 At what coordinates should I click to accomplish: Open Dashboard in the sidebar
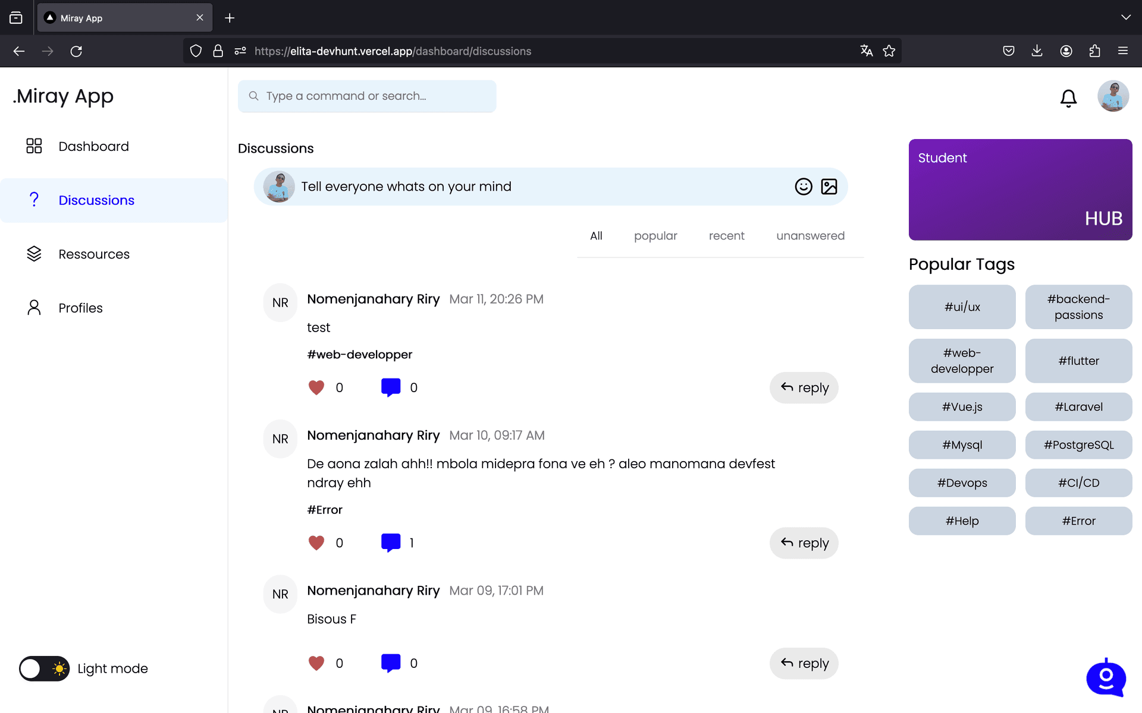tap(114, 146)
